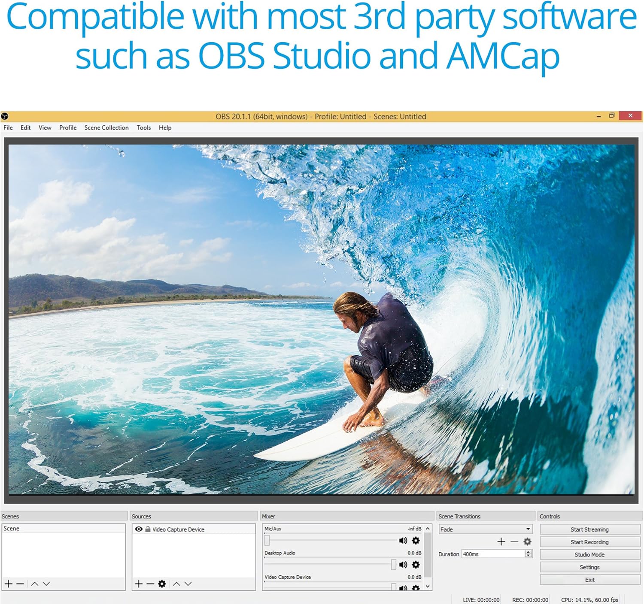Open the Tools menu
This screenshot has width=644, height=605.
(x=144, y=128)
